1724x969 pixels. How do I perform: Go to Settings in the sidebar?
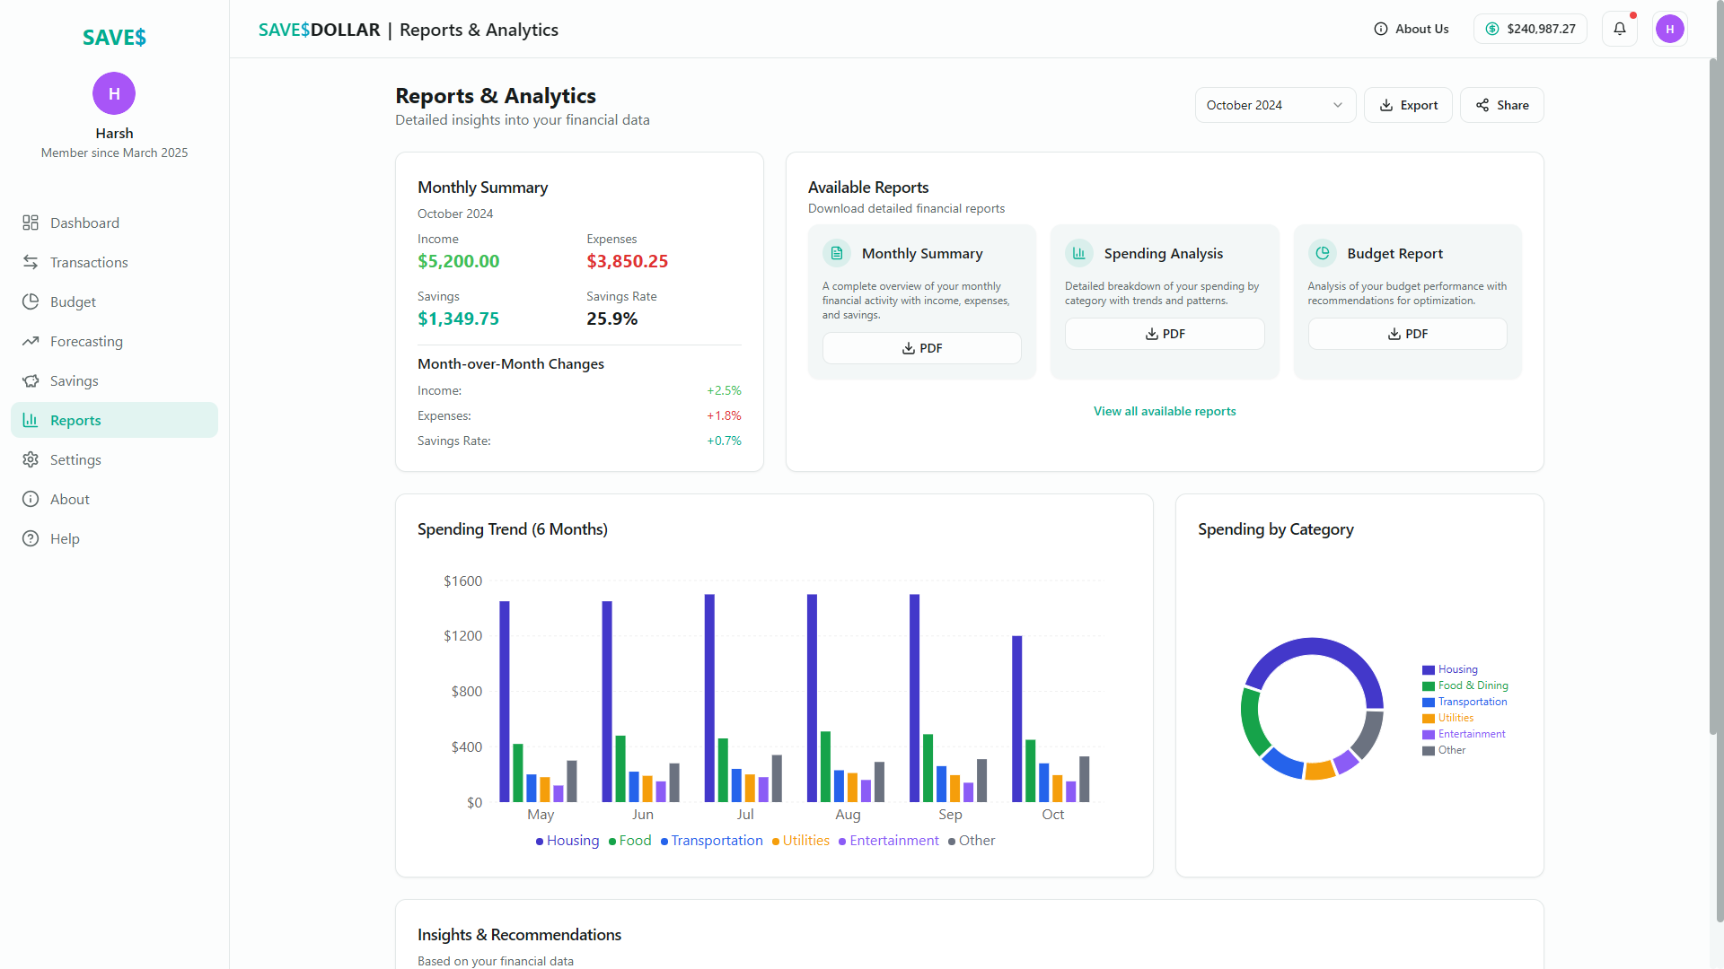75,459
